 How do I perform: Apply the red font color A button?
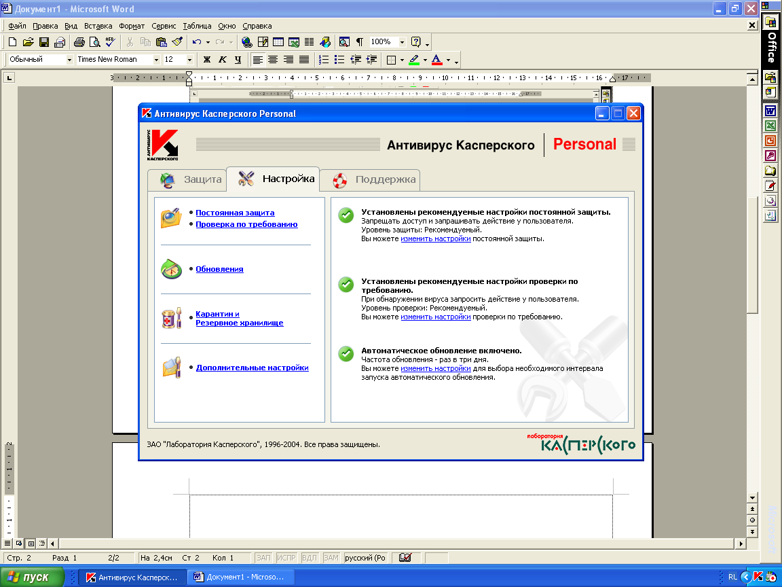[x=437, y=60]
